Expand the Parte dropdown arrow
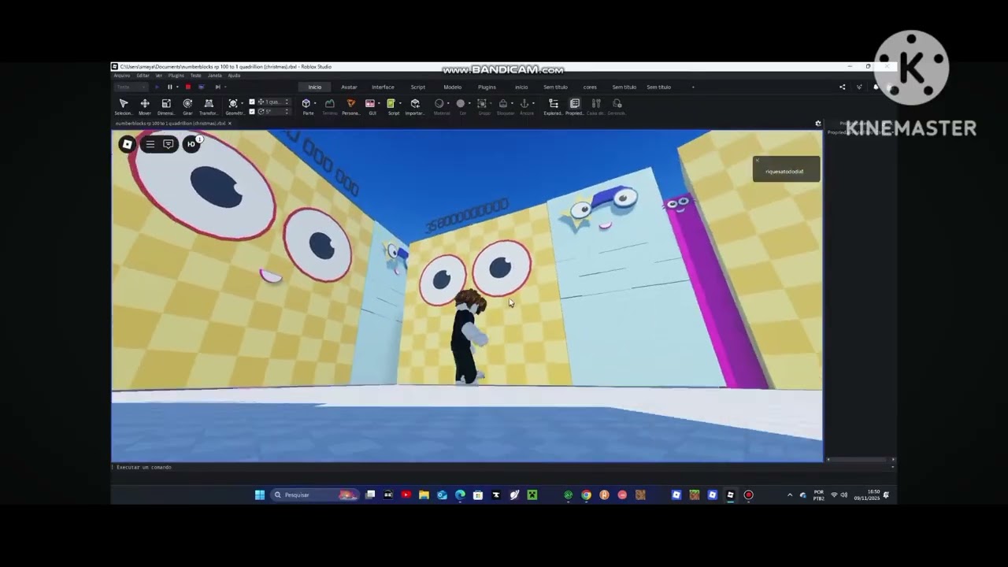1008x567 pixels. point(315,103)
